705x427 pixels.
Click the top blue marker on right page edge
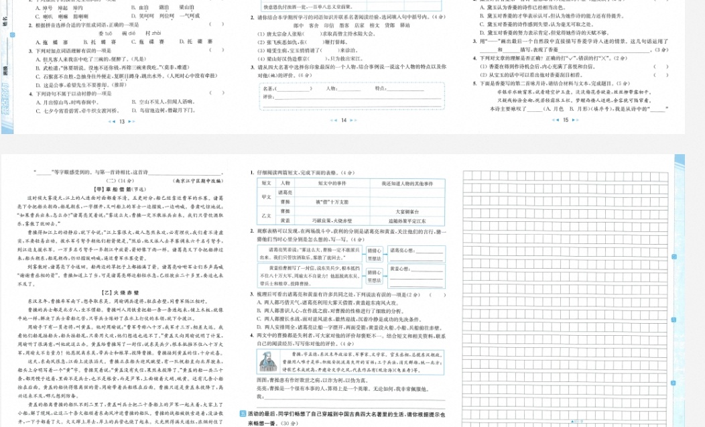pos(674,257)
